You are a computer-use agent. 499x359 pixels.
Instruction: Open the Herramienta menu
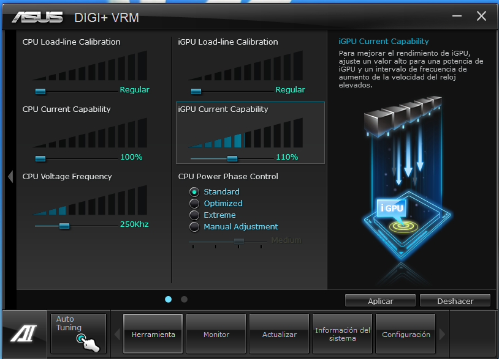tap(153, 333)
